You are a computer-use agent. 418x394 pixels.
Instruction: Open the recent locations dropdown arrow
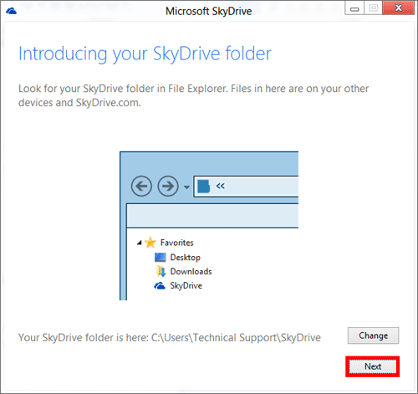coord(186,187)
